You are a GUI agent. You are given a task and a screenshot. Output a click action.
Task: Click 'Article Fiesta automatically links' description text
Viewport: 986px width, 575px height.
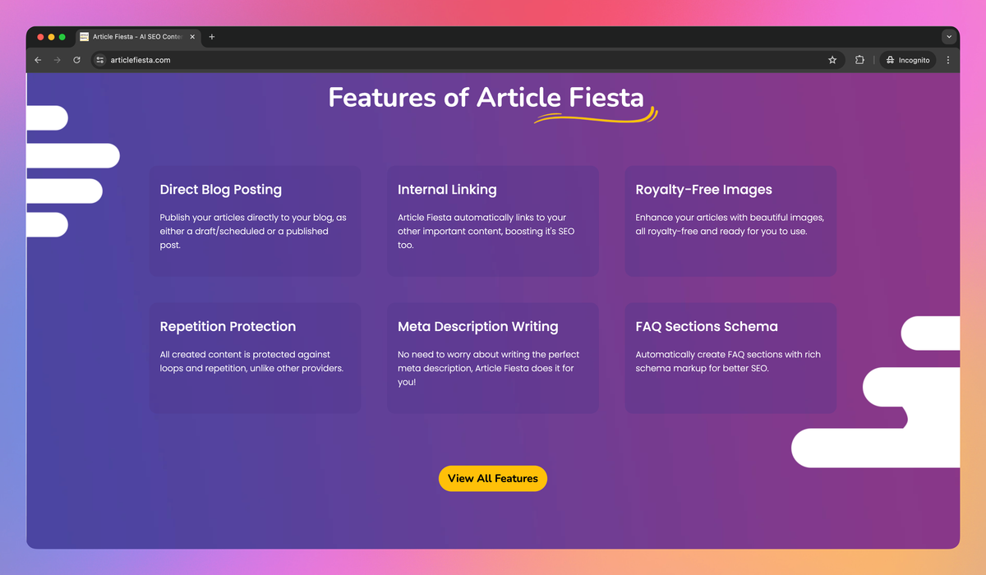(486, 232)
